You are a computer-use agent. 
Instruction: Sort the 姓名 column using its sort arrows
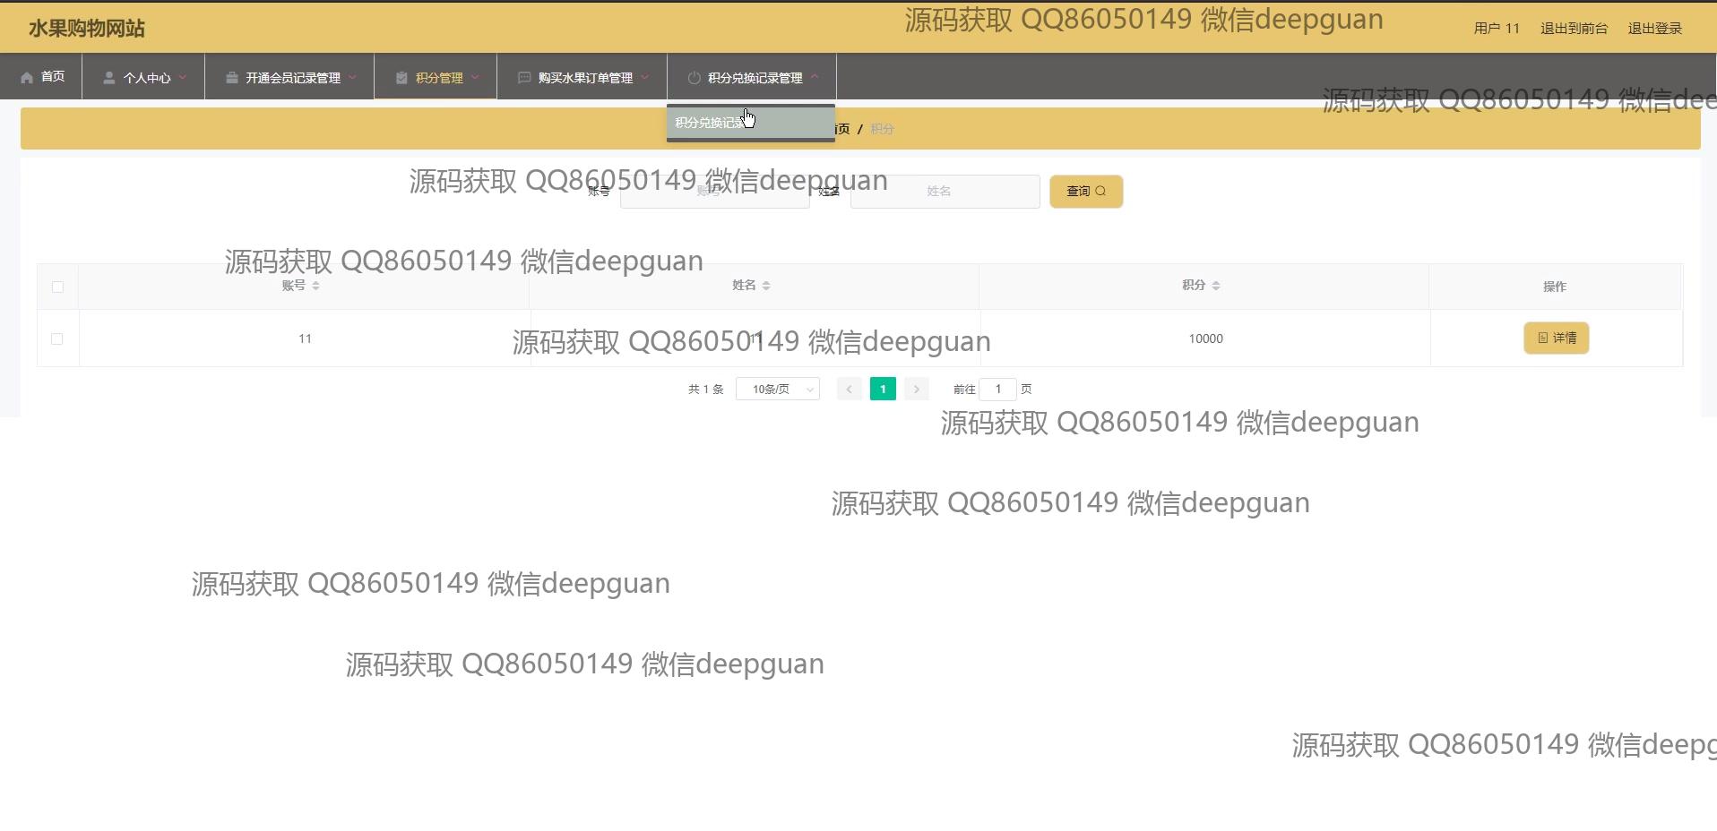pos(765,286)
